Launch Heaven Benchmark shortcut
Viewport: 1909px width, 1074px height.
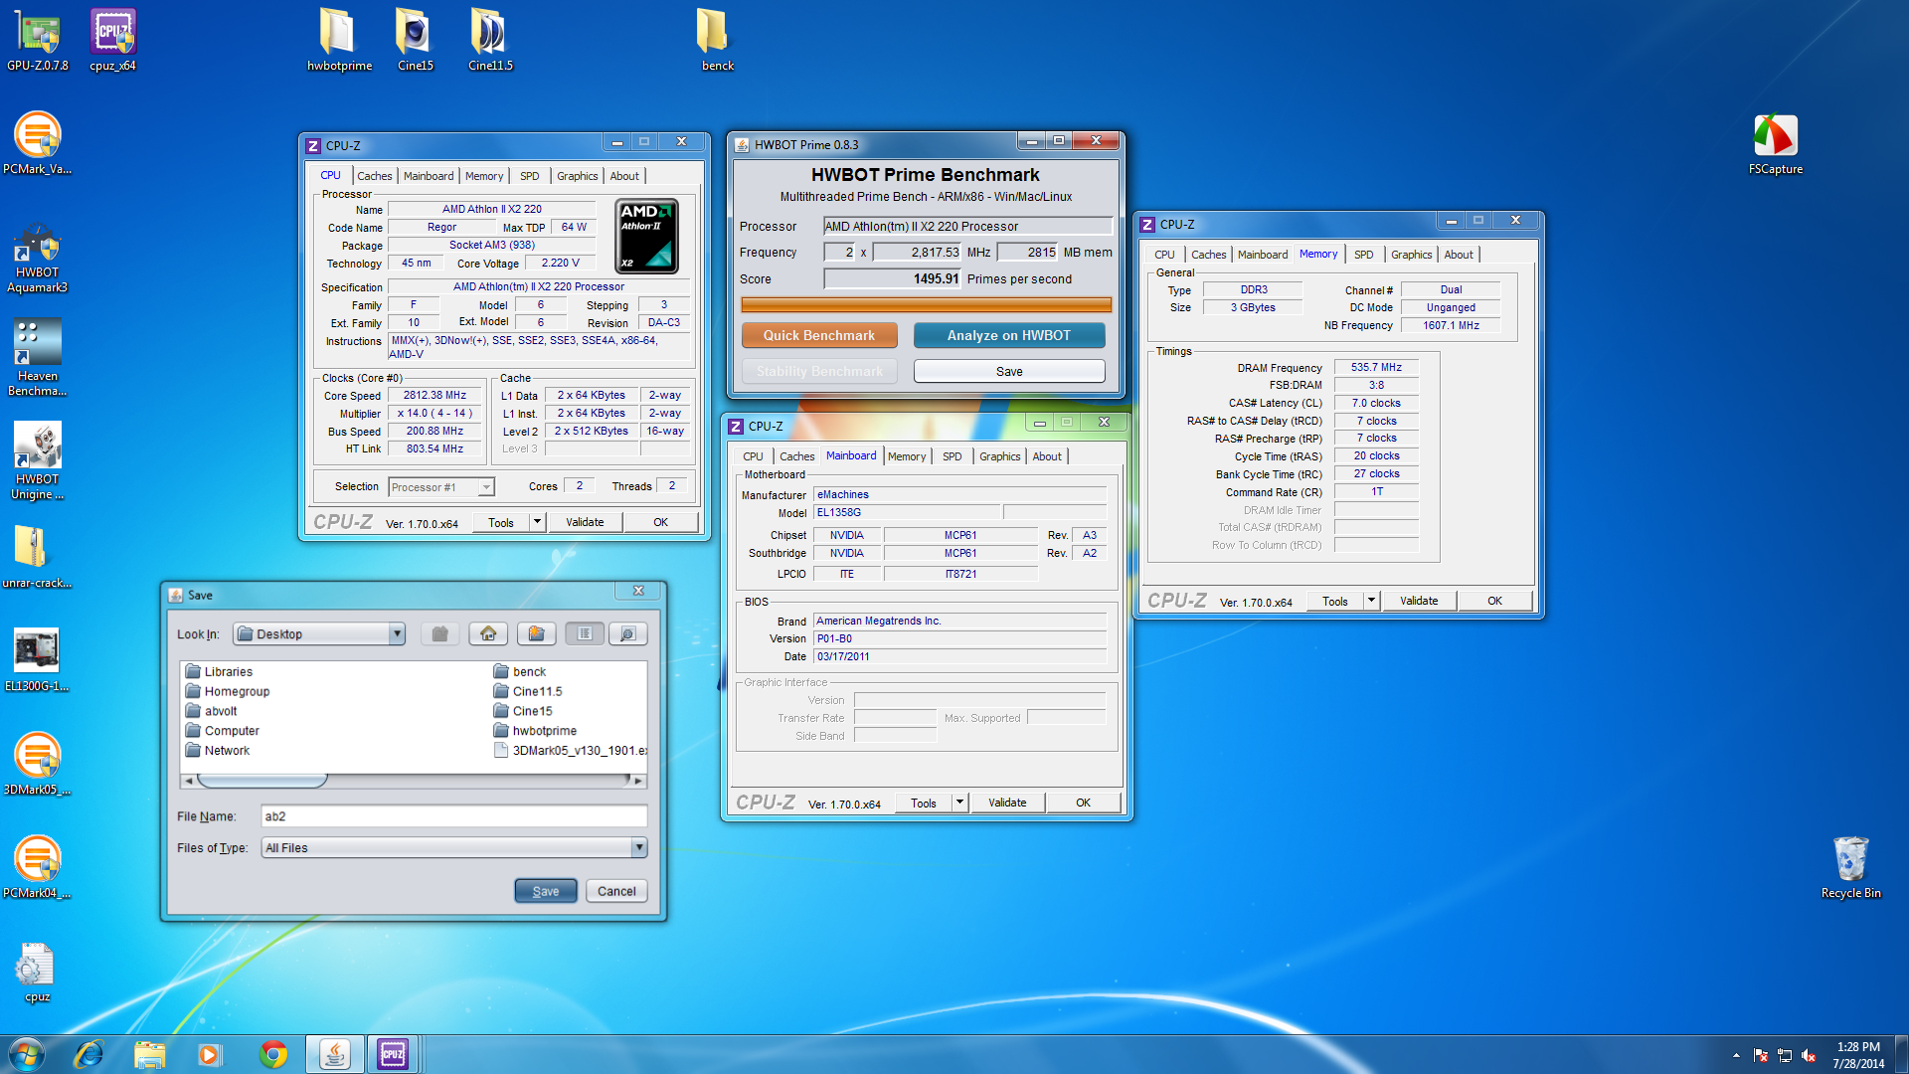(x=38, y=357)
